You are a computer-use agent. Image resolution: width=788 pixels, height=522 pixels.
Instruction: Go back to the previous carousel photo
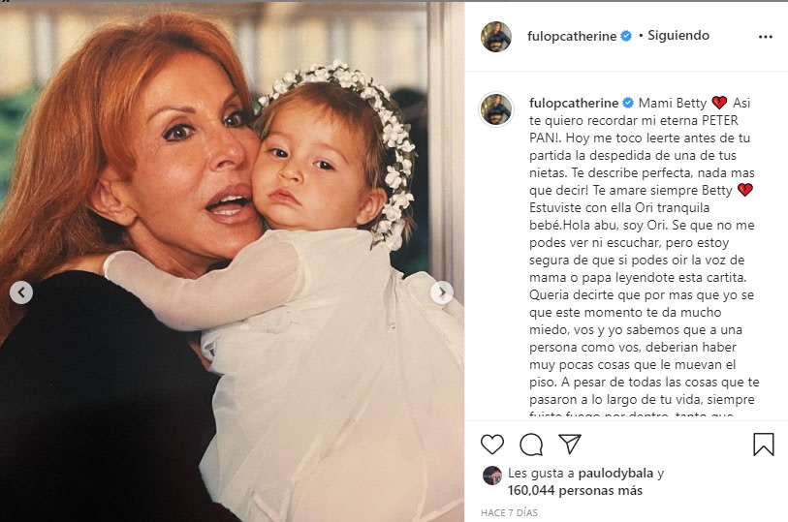click(x=21, y=292)
